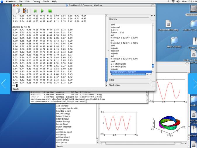Undock the side panel with float icon
Screen dimensions: 197x148
coord(152,16)
